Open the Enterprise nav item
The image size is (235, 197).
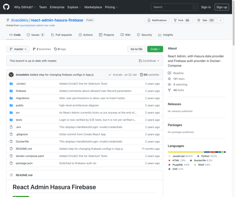(57, 7)
